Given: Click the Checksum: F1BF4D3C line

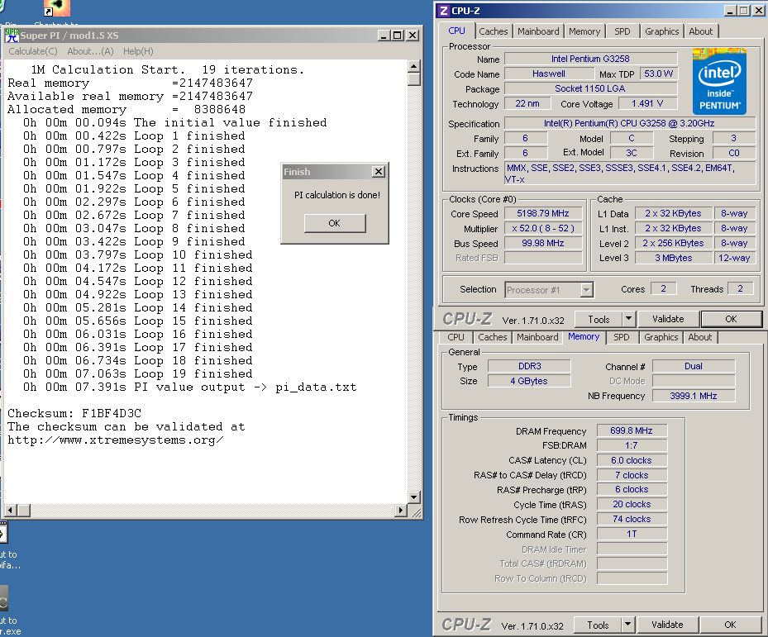Looking at the screenshot, I should point(74,414).
